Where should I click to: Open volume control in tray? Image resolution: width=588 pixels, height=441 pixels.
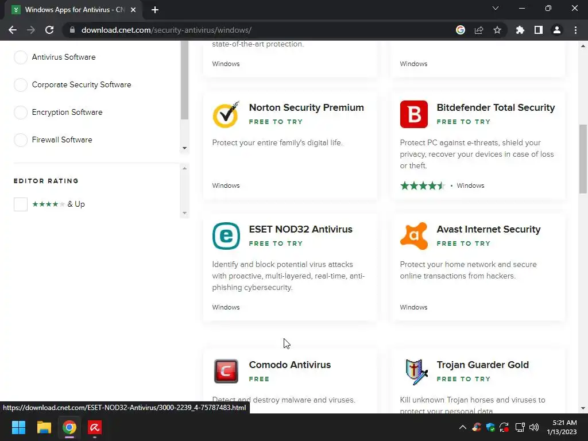[534, 427]
